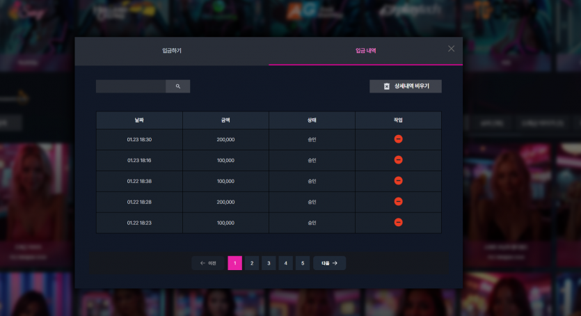Screen dimensions: 581x316
Task: Delete the 01.22 18:23 deposit record
Action: tap(398, 222)
